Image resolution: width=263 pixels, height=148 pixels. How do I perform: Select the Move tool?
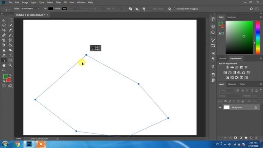point(4,20)
